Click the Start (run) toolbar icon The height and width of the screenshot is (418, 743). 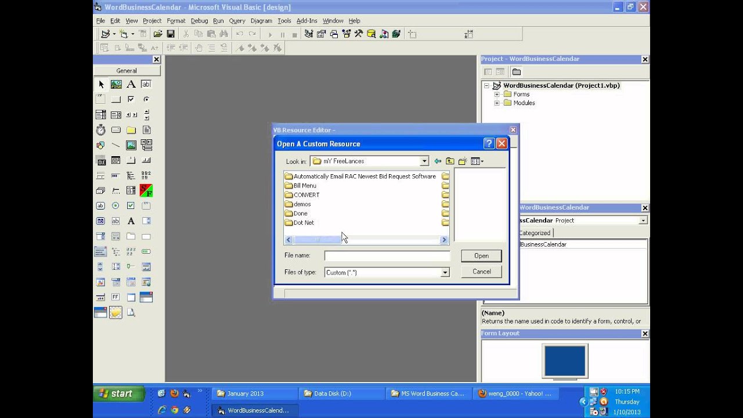[x=270, y=34]
